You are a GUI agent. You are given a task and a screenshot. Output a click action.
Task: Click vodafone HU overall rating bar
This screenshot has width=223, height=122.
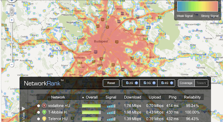(91, 106)
